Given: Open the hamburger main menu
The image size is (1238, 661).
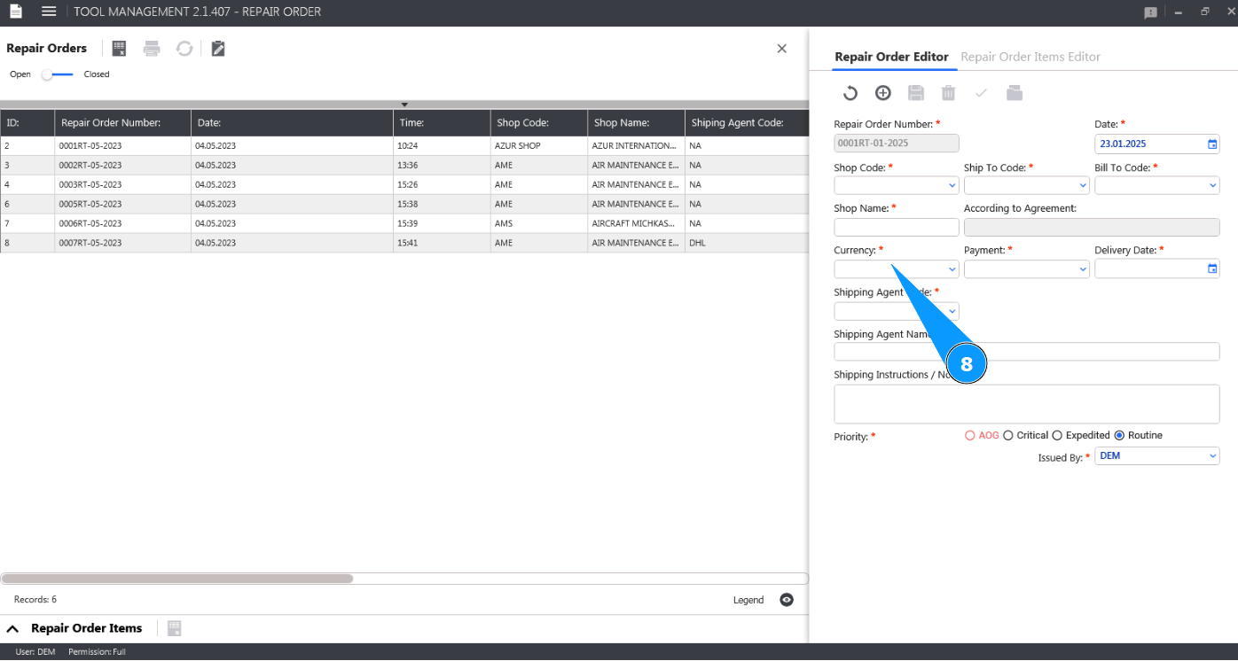Looking at the screenshot, I should 49,12.
